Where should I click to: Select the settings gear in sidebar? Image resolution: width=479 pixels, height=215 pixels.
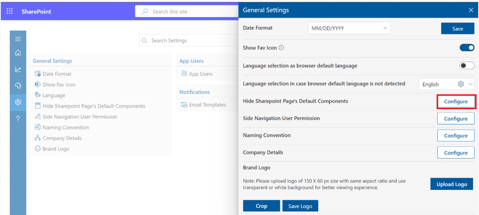18,102
